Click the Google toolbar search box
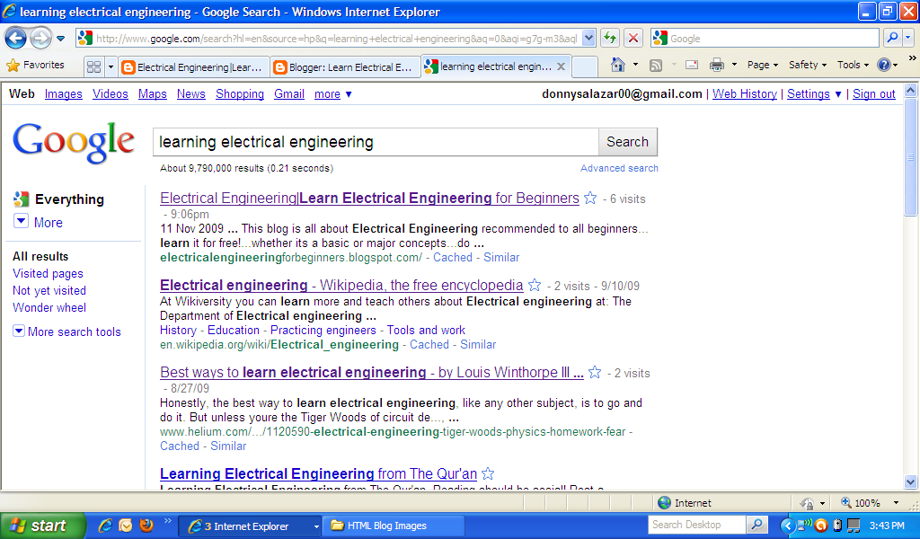 (x=765, y=39)
